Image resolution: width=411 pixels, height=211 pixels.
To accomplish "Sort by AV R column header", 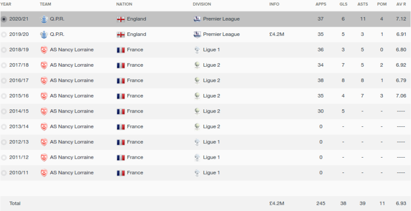I will pyautogui.click(x=401, y=4).
